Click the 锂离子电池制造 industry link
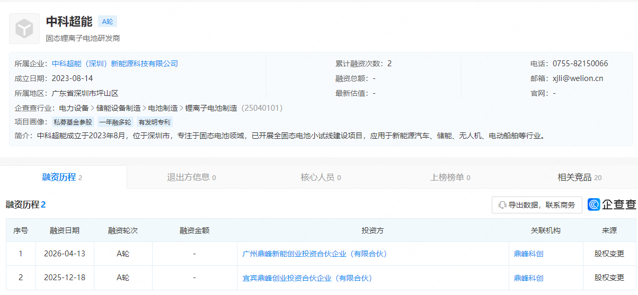The width and height of the screenshot is (638, 295). [211, 108]
